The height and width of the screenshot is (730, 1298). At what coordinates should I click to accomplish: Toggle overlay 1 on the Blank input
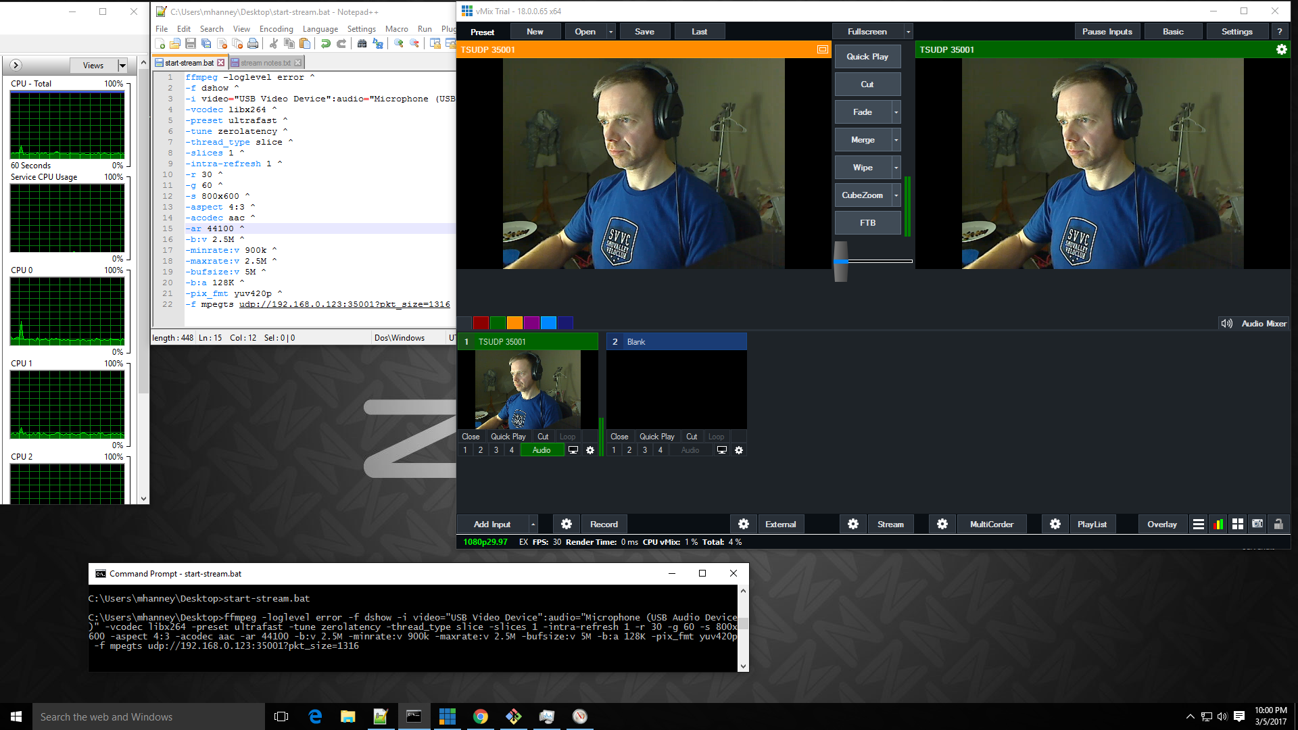point(614,450)
